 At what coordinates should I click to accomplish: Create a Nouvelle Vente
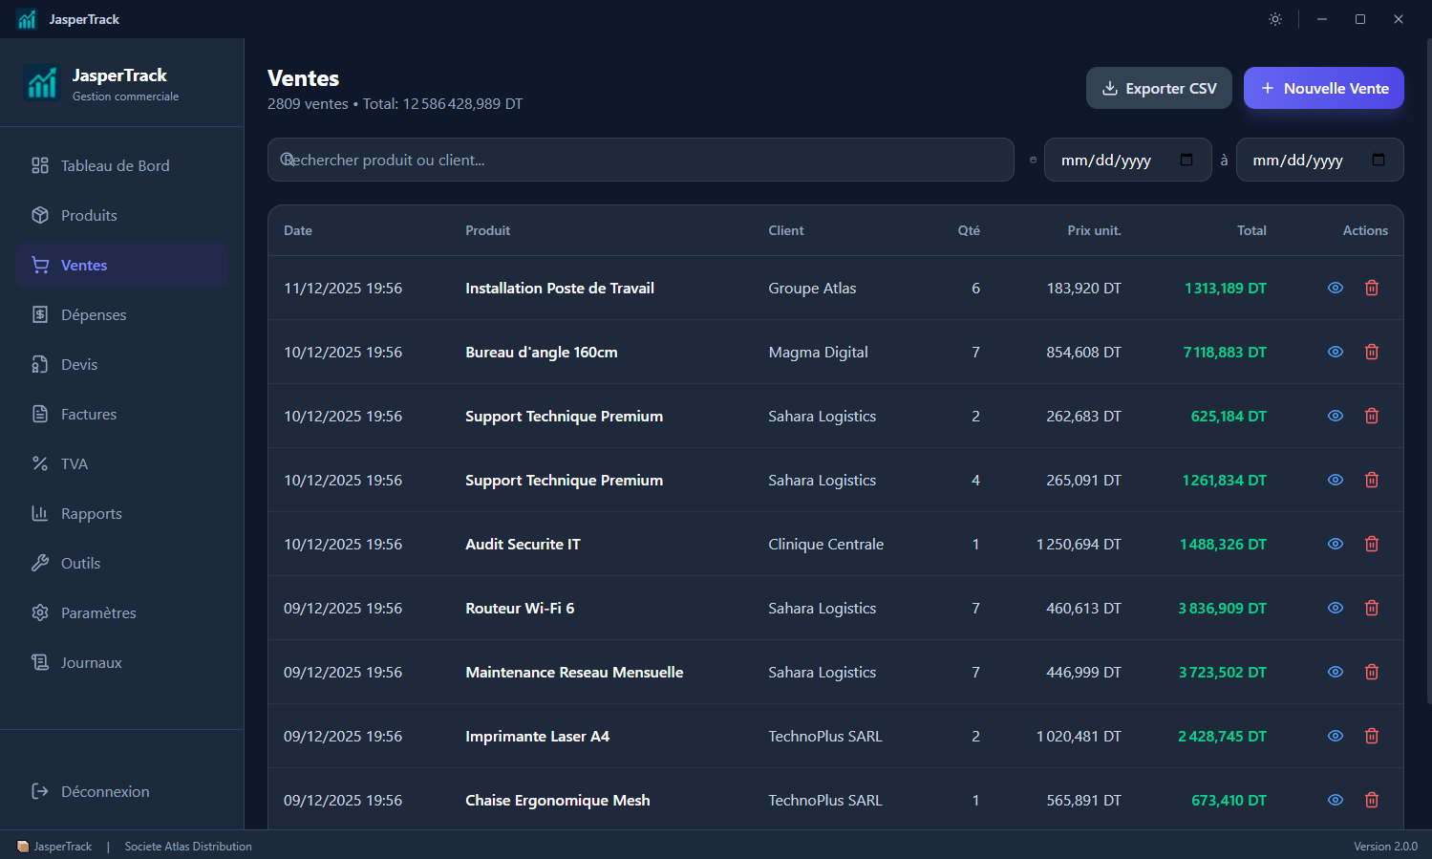coord(1324,88)
